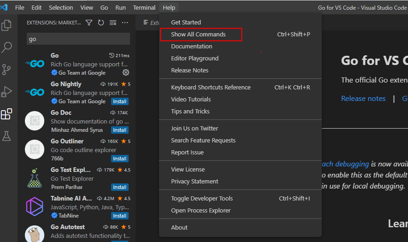
Task: Install the Go Outliner extension
Action: point(120,159)
